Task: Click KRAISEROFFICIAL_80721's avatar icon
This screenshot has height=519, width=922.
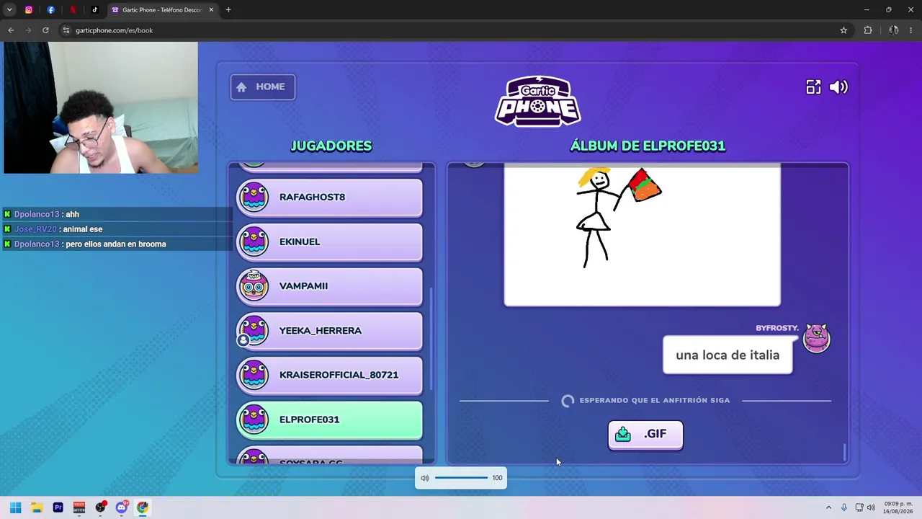Action: click(x=254, y=375)
